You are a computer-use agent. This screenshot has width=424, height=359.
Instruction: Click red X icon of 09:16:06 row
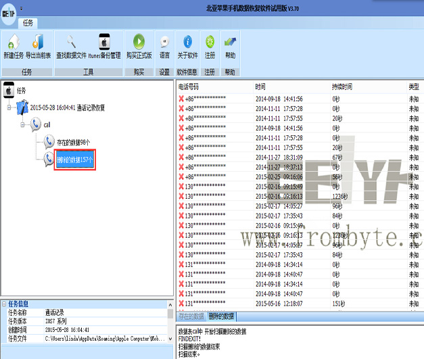181,176
